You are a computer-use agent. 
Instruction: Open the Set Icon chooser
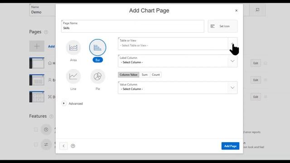coord(222,26)
